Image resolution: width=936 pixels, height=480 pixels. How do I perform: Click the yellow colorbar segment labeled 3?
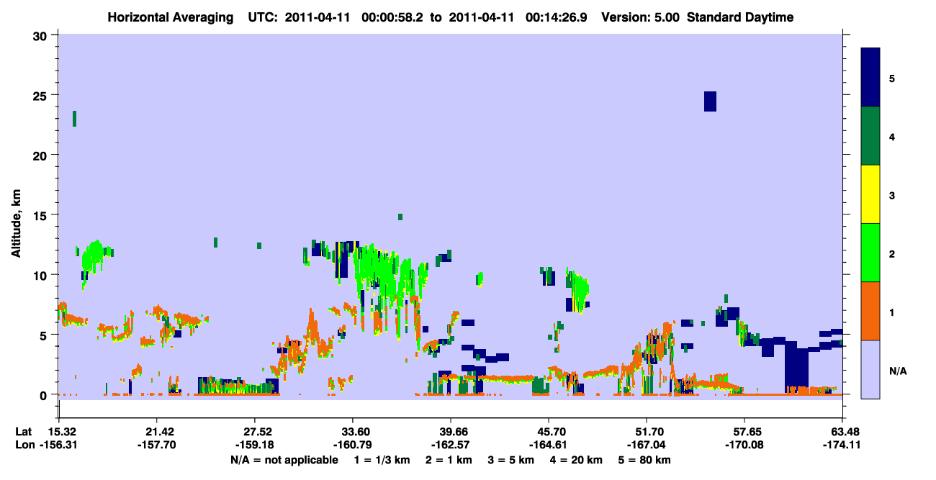click(x=870, y=194)
